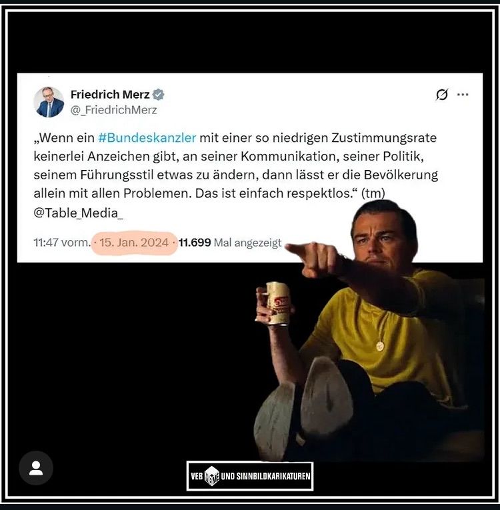
Task: Click the MEME cube logo in the watermark
Action: (x=212, y=476)
